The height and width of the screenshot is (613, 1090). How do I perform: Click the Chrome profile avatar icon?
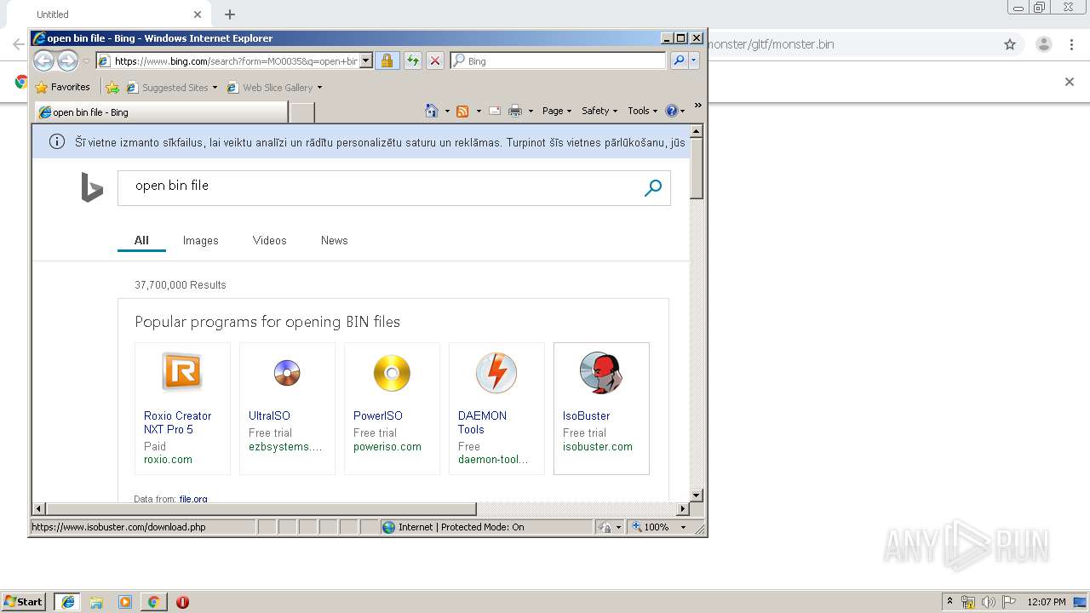[x=1043, y=44]
